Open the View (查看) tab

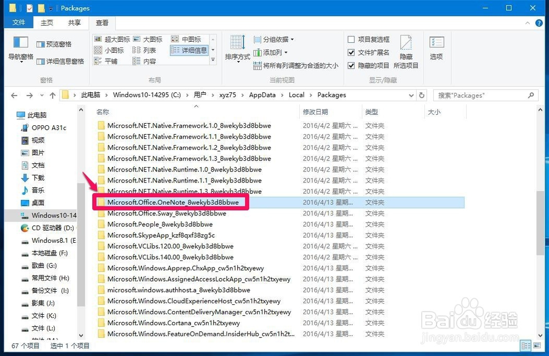click(x=102, y=23)
